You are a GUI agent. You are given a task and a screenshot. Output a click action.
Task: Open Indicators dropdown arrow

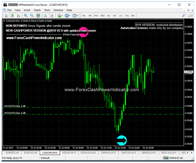(x=62, y=16)
